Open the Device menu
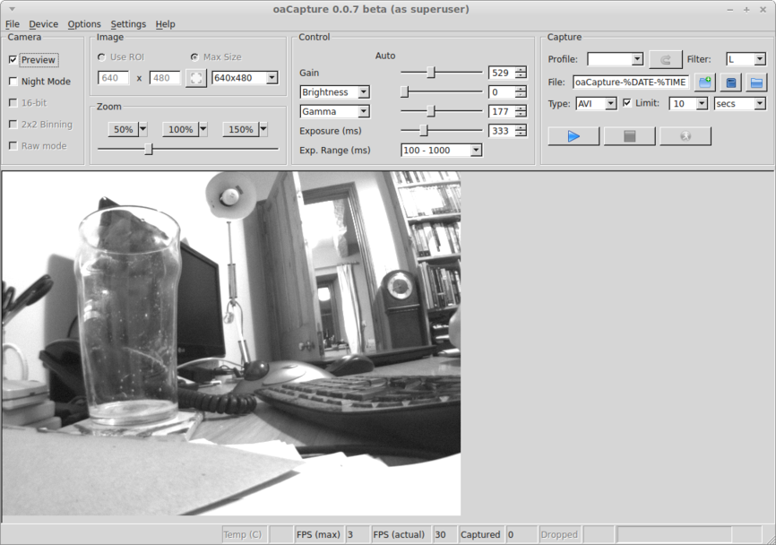 coord(43,24)
